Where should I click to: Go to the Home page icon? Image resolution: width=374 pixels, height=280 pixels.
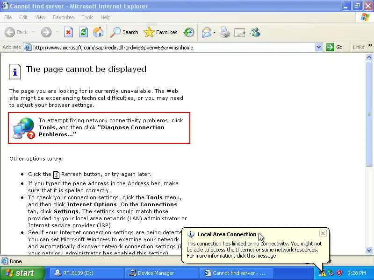pos(98,32)
